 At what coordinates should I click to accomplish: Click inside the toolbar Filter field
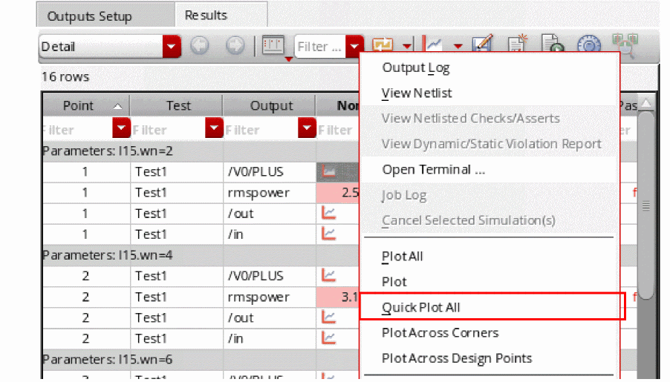point(320,46)
